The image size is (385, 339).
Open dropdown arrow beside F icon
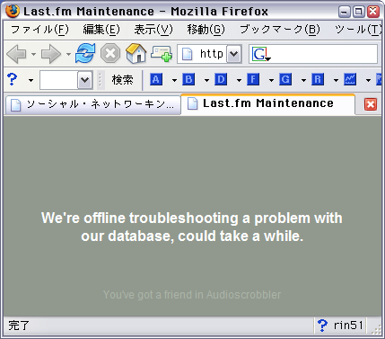pyautogui.click(x=271, y=80)
